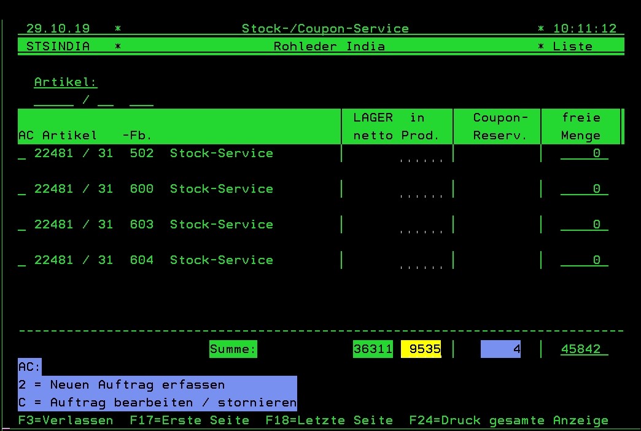Click freie Menge value in row 502
The height and width of the screenshot is (431, 641).
click(x=584, y=154)
